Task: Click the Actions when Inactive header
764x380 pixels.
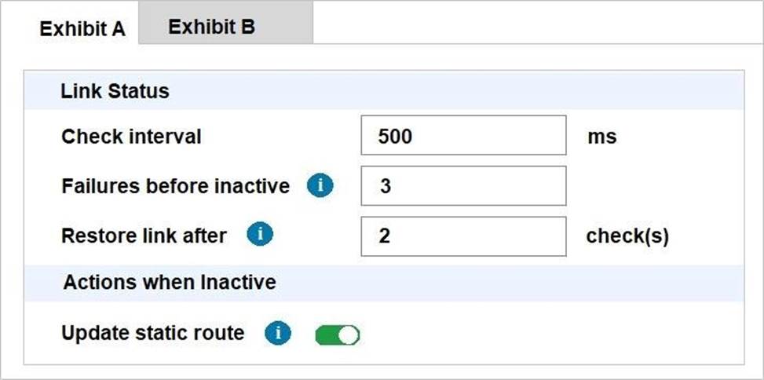Action: pyautogui.click(x=170, y=281)
